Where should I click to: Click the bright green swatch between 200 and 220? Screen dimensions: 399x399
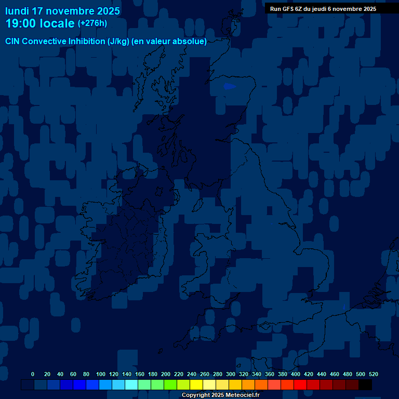coord(170,384)
